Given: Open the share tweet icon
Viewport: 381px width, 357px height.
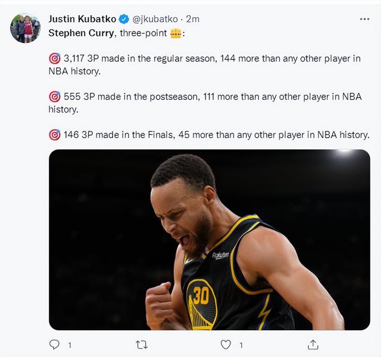Looking at the screenshot, I should click(x=313, y=345).
